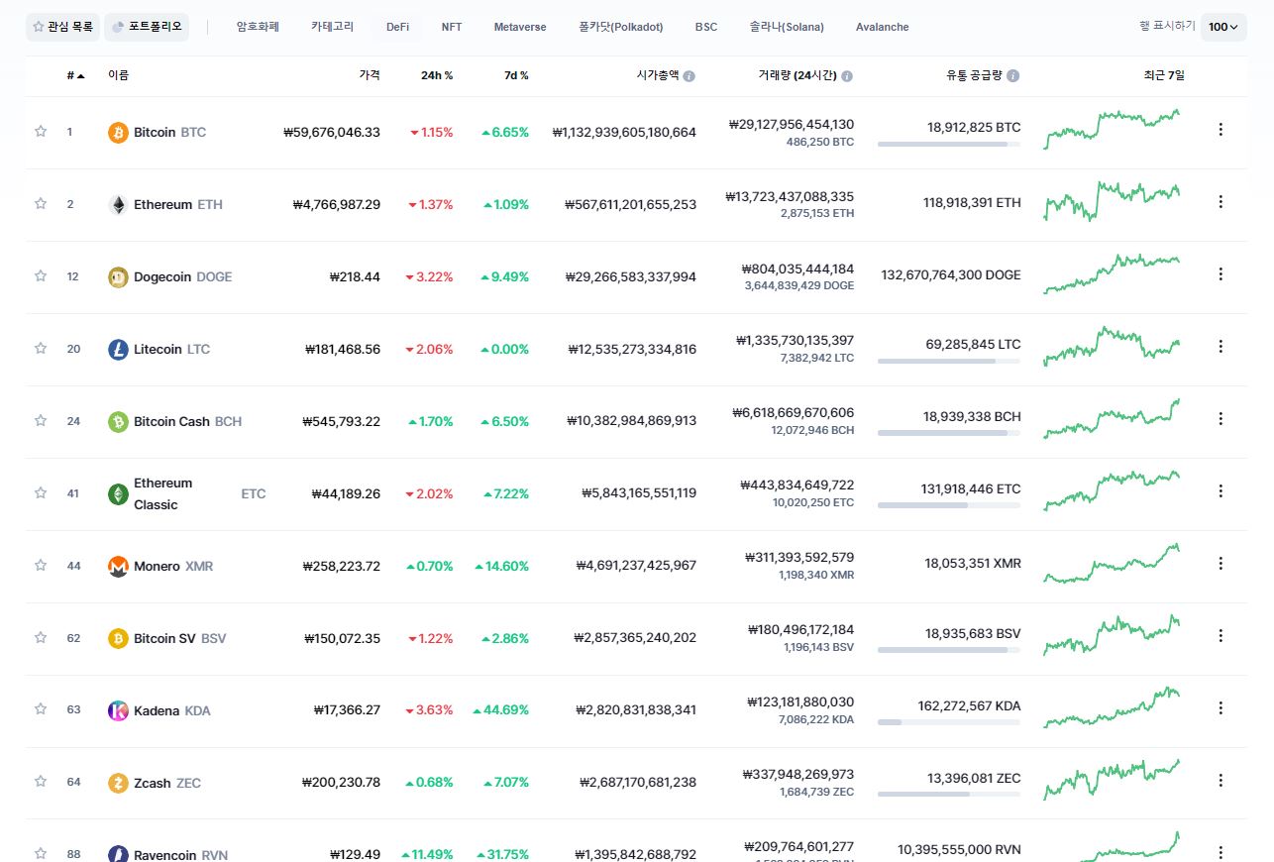The height and width of the screenshot is (862, 1274).
Task: Open more options menu for Bitcoin row
Action: (1221, 129)
